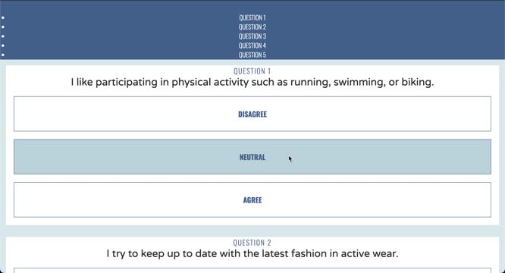The image size is (505, 273).
Task: Click the bullet dot beside Question 1 link
Action: tap(3, 17)
